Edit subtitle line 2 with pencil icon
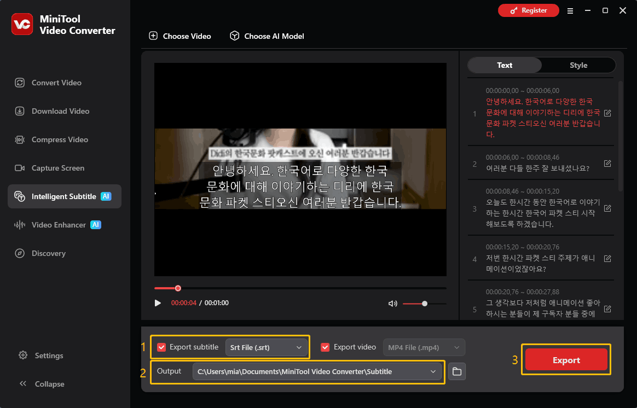The image size is (637, 408). point(607,163)
